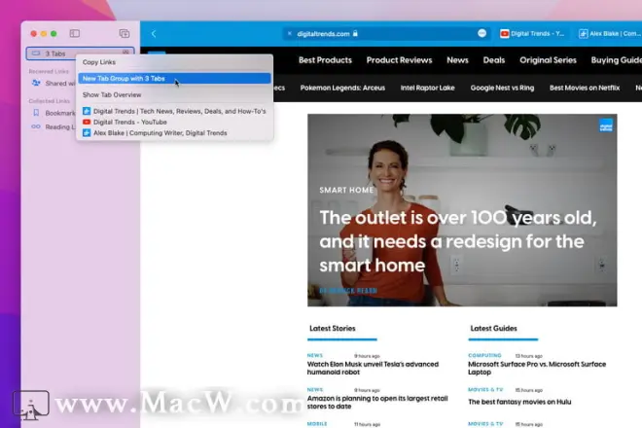The height and width of the screenshot is (428, 642).
Task: Open Google Nest vs Ring topic link
Action: coord(502,88)
